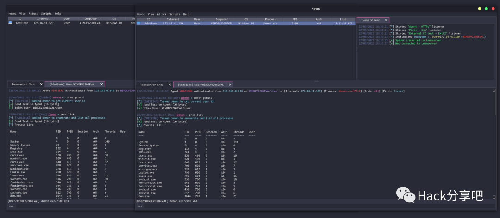Open the Havoc menu in the back window

(x=12, y=14)
